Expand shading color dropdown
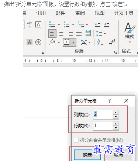 (x=59, y=43)
